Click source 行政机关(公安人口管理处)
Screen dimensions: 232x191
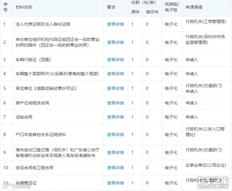pyautogui.click(x=205, y=132)
